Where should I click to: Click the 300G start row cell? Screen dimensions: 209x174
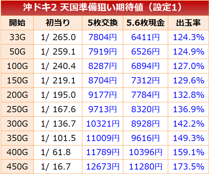[x=17, y=124]
